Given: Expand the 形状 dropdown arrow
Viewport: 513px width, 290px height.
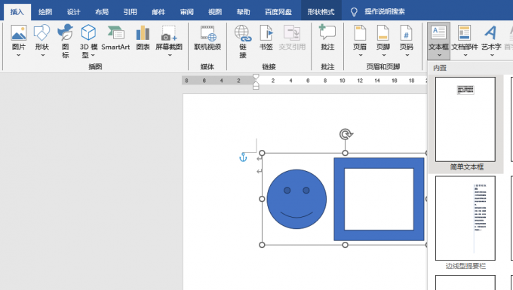Looking at the screenshot, I should click(42, 55).
